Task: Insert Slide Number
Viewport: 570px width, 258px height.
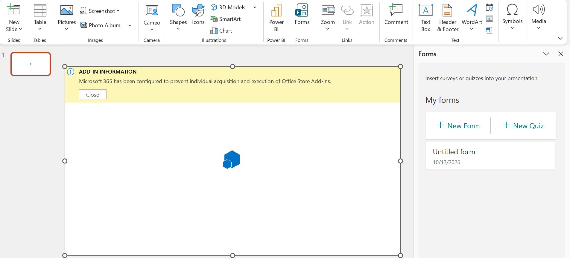Action: point(490,19)
